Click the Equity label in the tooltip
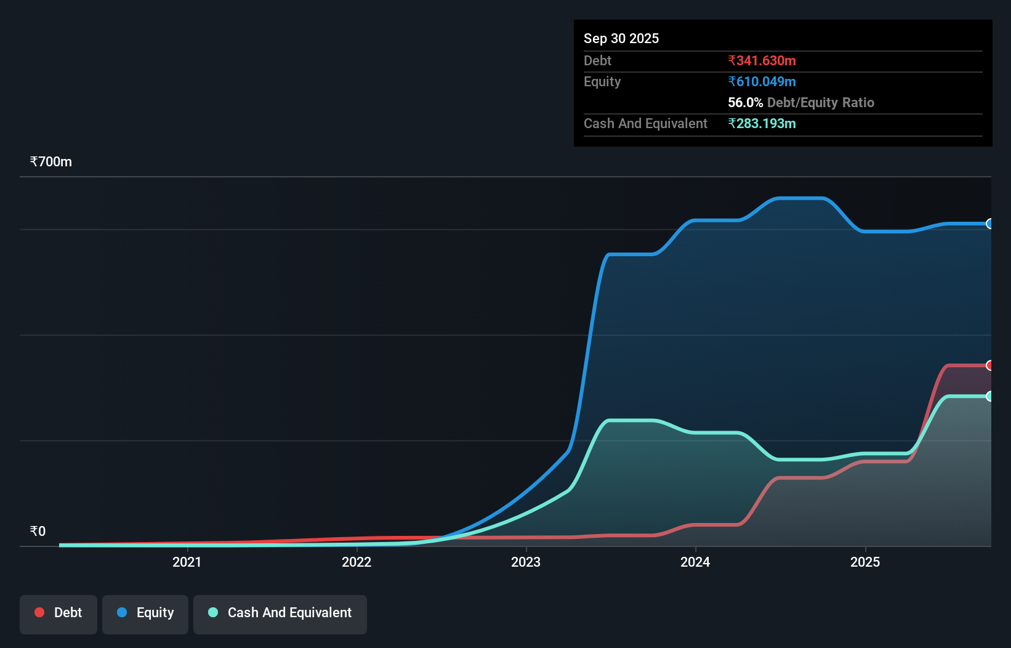Image resolution: width=1011 pixels, height=648 pixels. (602, 81)
